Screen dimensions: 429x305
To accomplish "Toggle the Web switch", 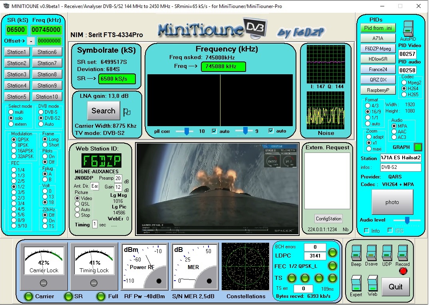I will click(x=372, y=283).
